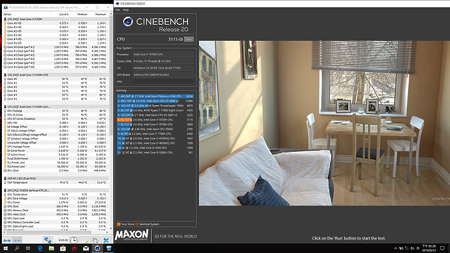Click HWiNFO save report page icon
Image resolution: width=450 pixels, height=253 pixels.
[x=84, y=240]
